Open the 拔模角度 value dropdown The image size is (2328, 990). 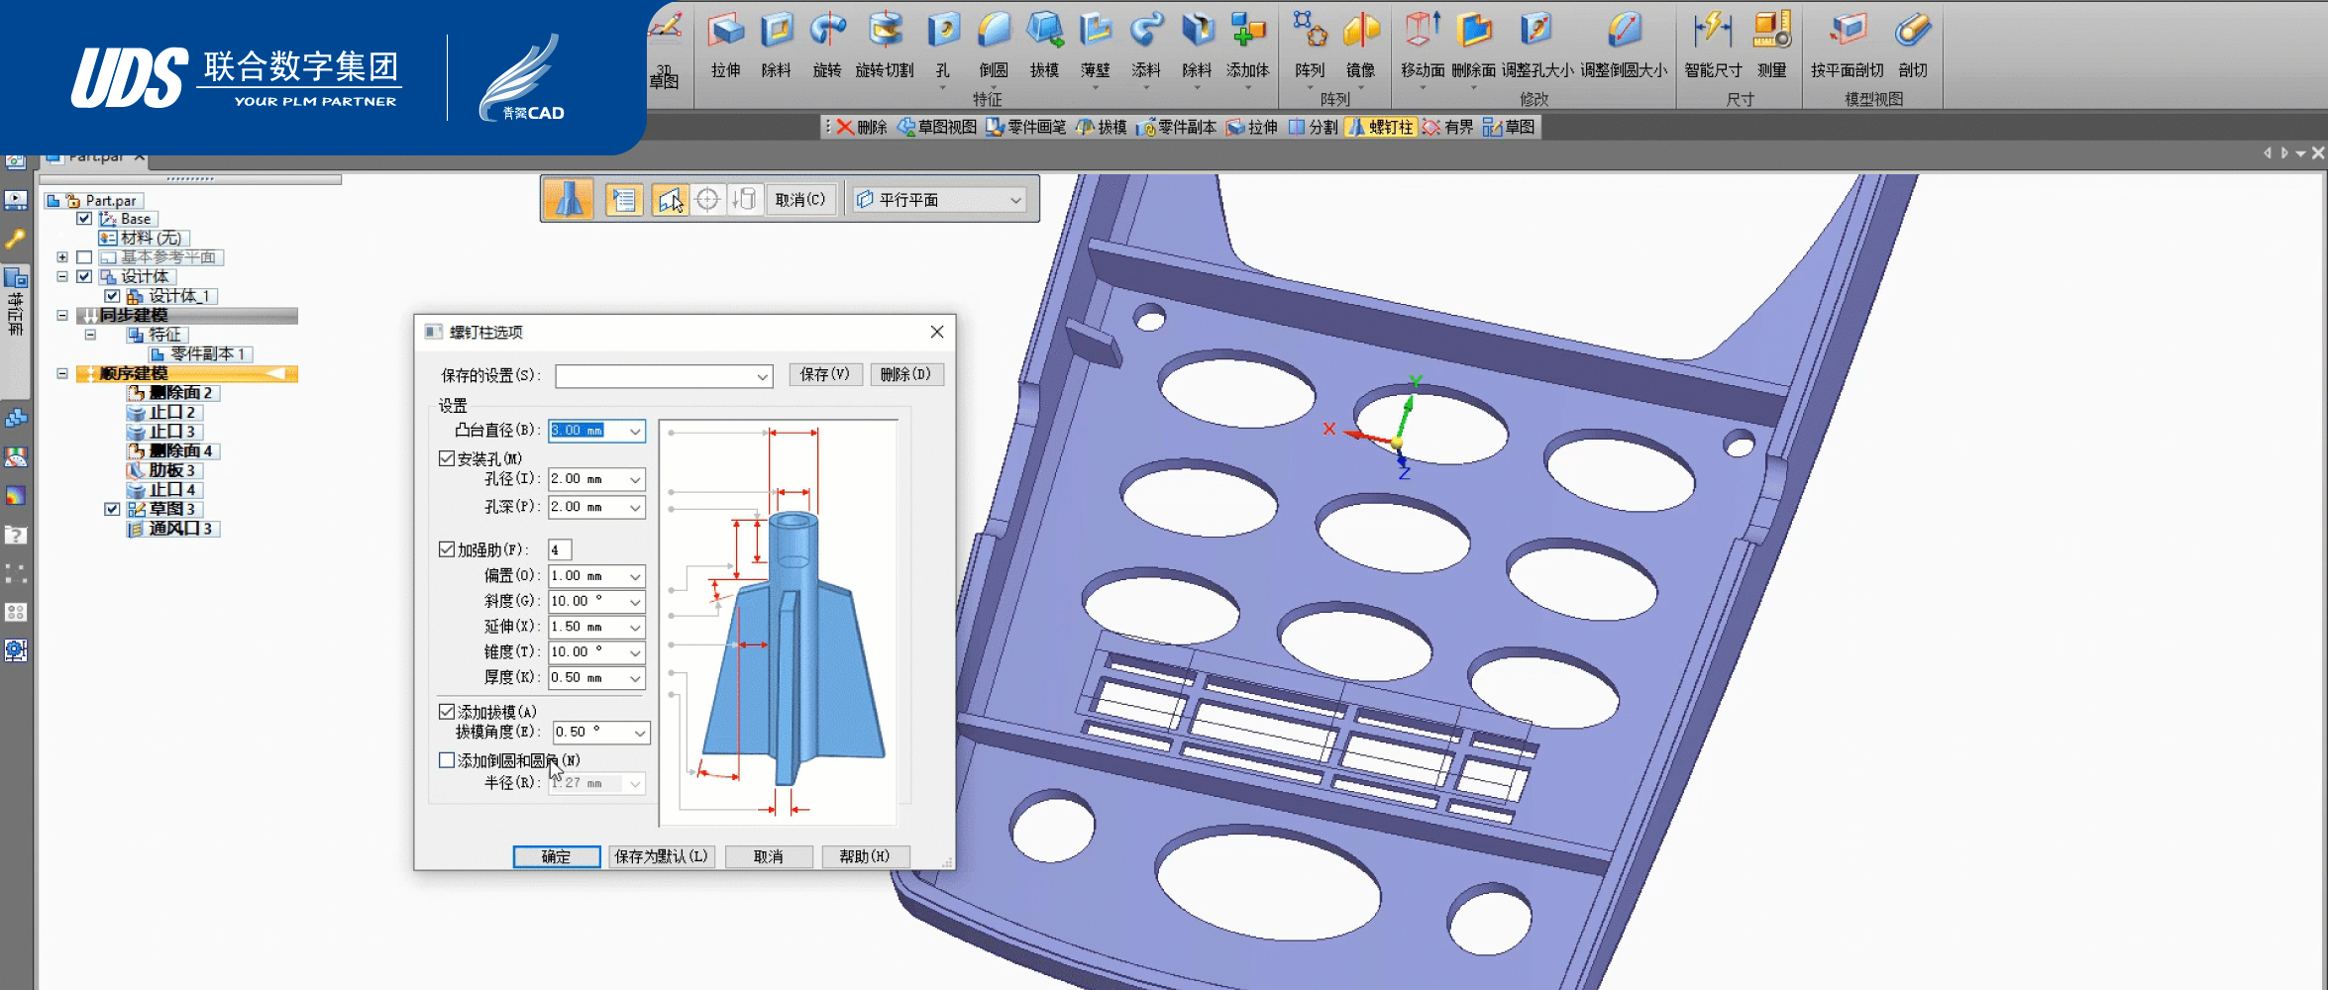(640, 733)
